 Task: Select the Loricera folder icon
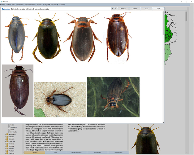point(7,137)
